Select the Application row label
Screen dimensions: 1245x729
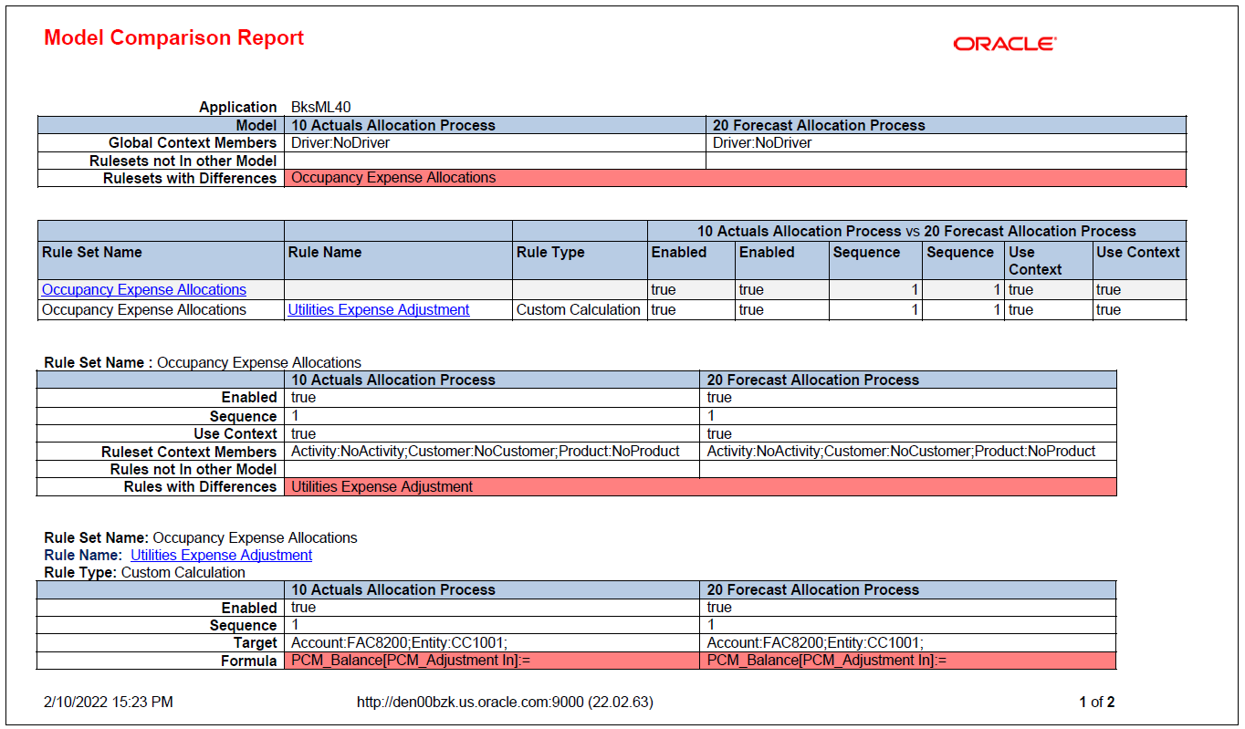click(x=237, y=107)
